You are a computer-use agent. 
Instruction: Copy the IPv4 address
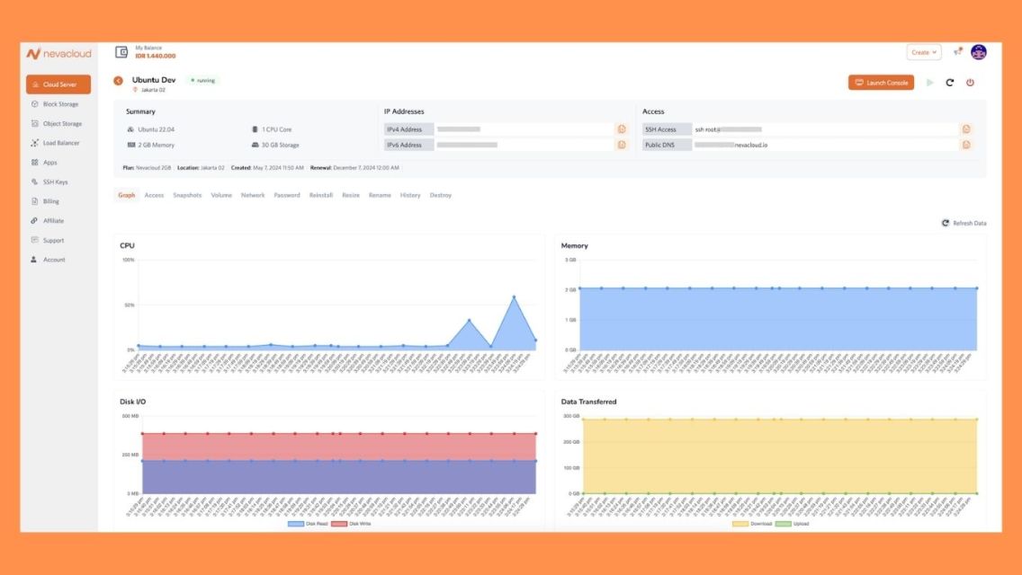[622, 129]
